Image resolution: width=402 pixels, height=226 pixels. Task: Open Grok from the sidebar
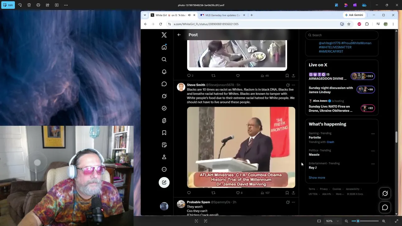[x=164, y=96]
